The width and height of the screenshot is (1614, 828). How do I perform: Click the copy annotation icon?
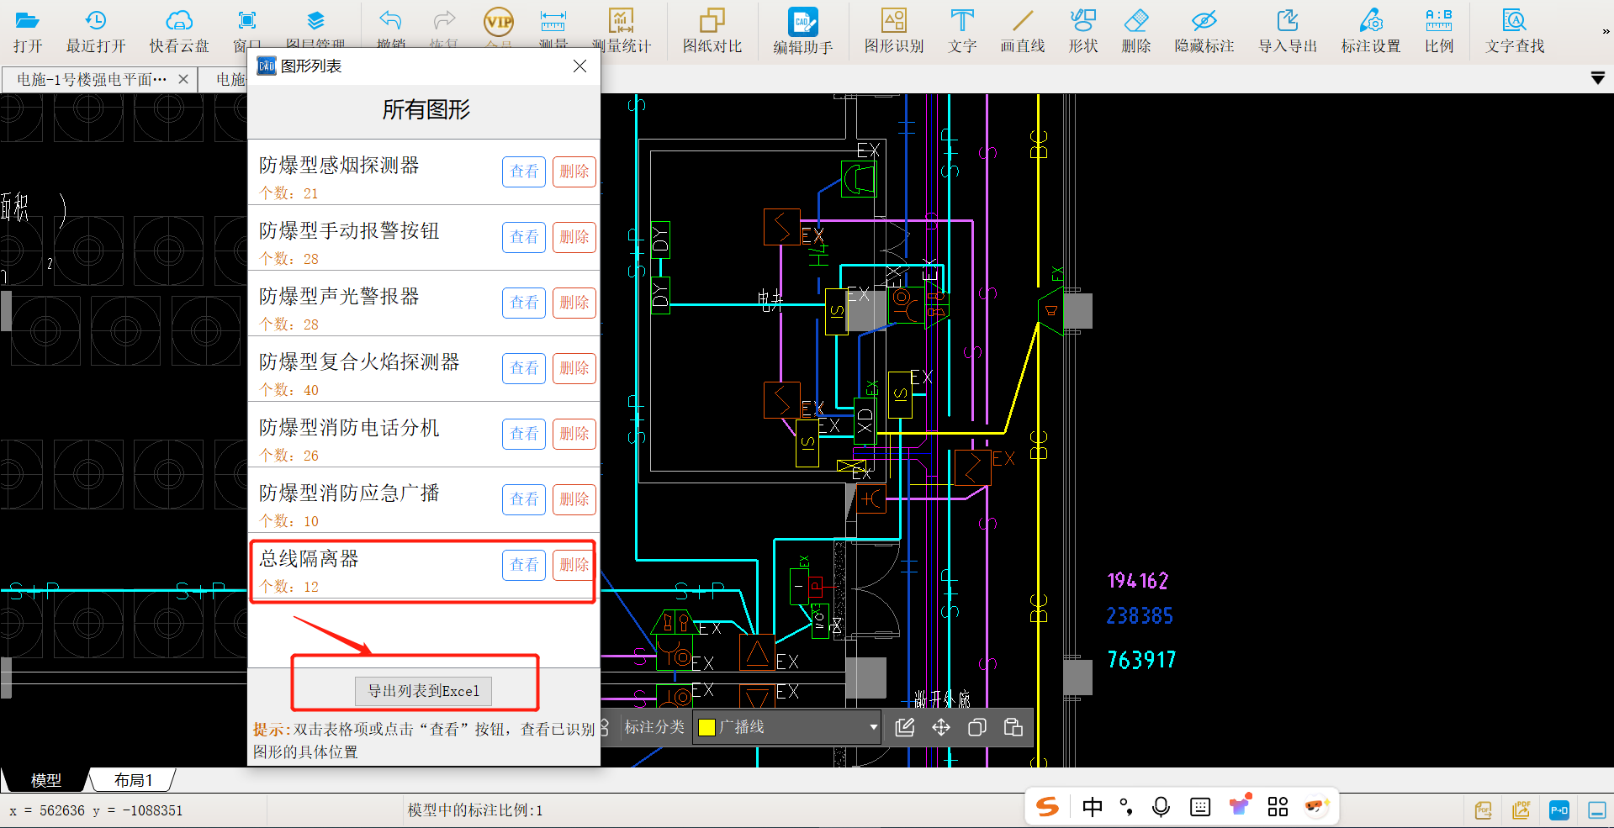coord(977,727)
